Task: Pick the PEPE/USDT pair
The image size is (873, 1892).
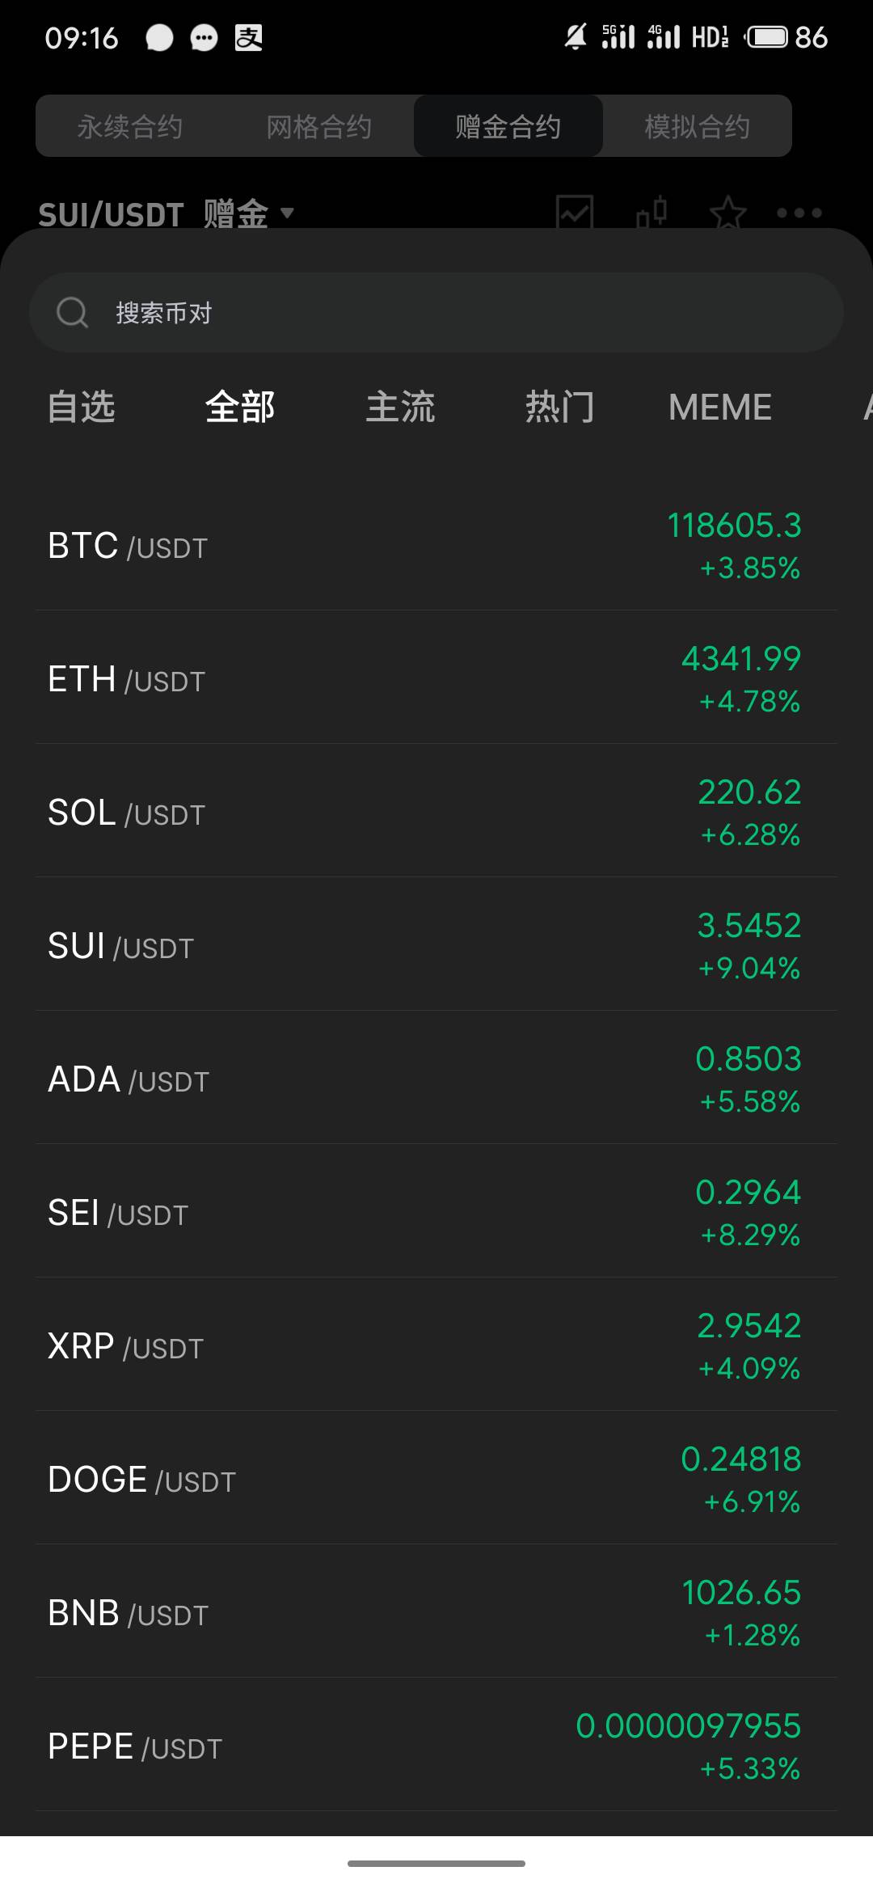Action: coord(436,1746)
